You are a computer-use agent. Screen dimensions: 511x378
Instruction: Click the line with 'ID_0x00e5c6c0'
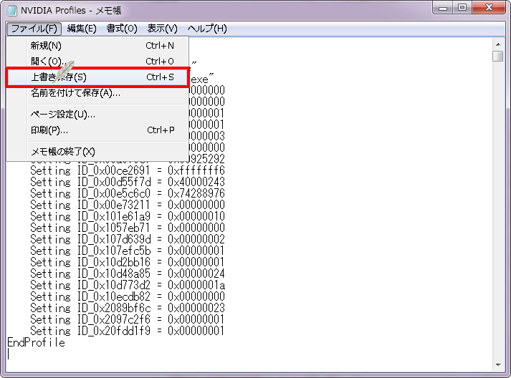point(128,193)
